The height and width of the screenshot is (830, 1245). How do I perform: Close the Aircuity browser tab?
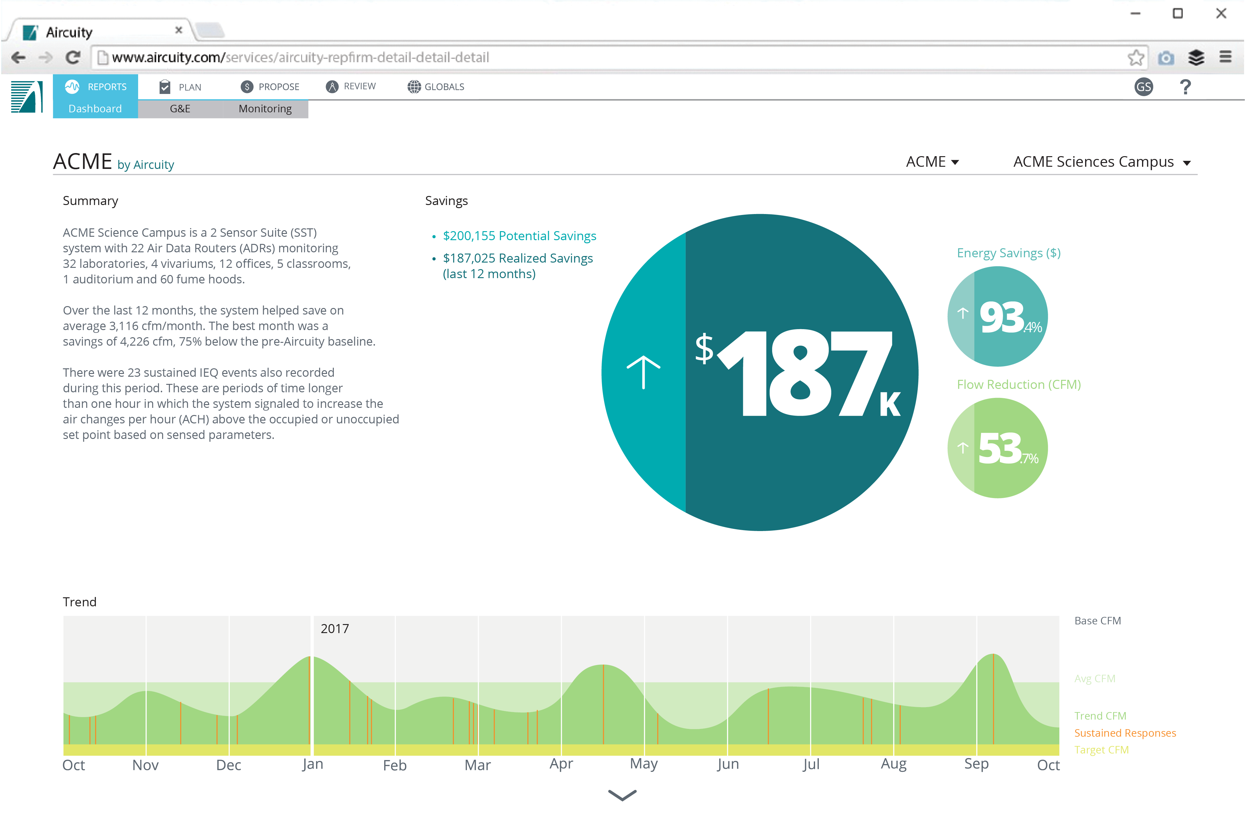(x=178, y=30)
